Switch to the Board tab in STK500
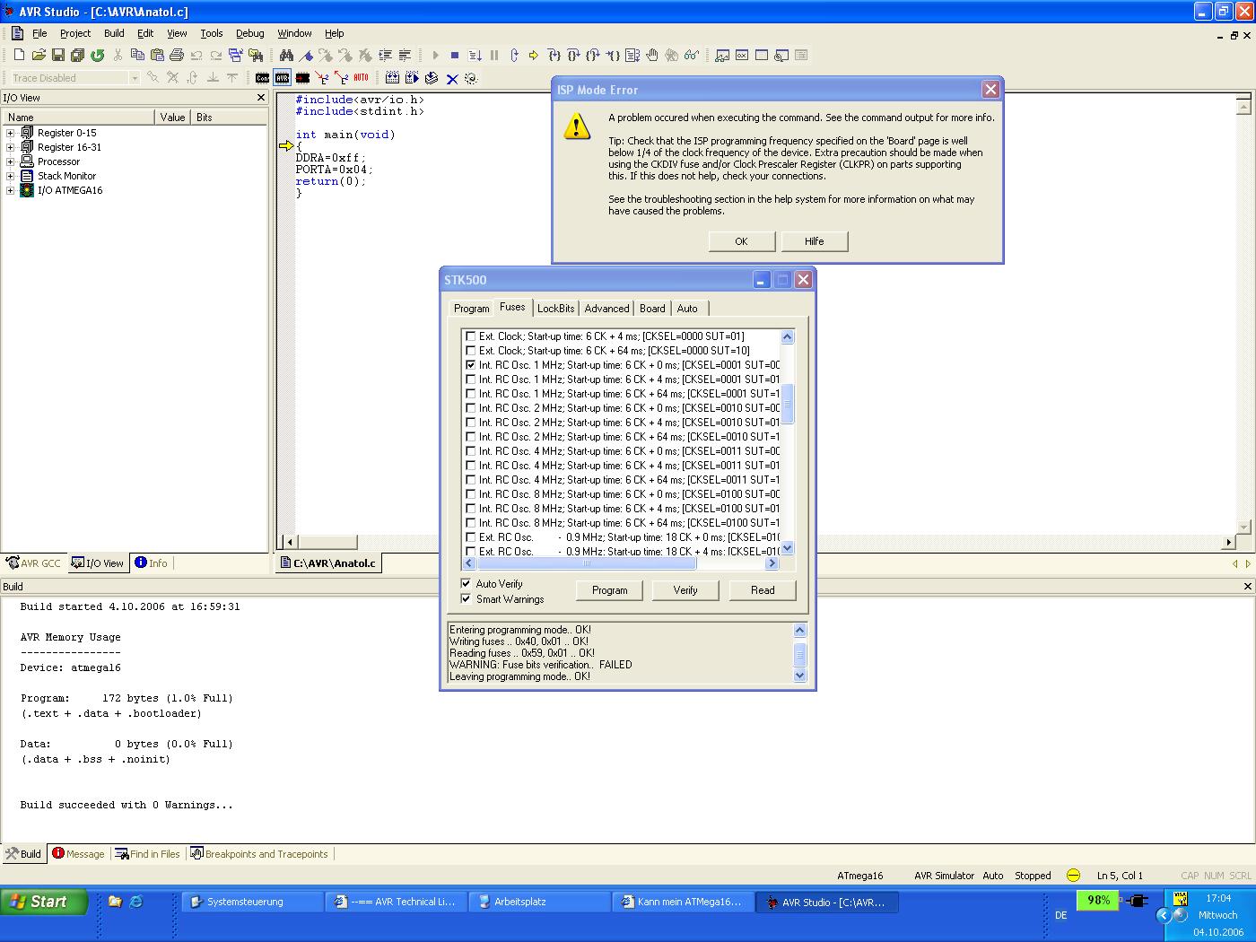Image resolution: width=1256 pixels, height=942 pixels. 652,309
